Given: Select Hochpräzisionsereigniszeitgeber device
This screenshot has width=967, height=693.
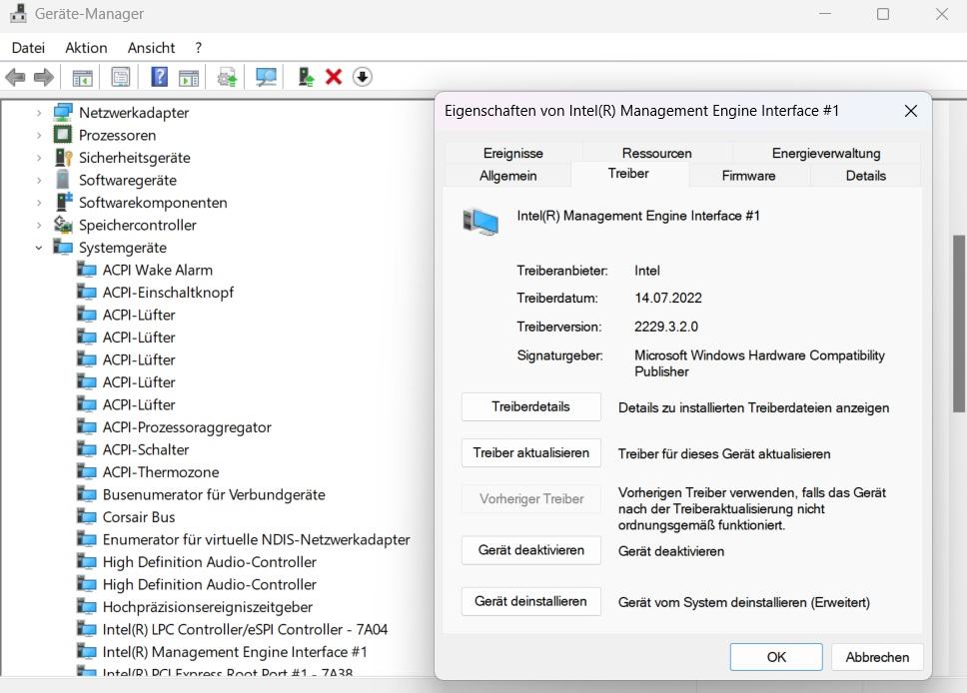Looking at the screenshot, I should (207, 607).
